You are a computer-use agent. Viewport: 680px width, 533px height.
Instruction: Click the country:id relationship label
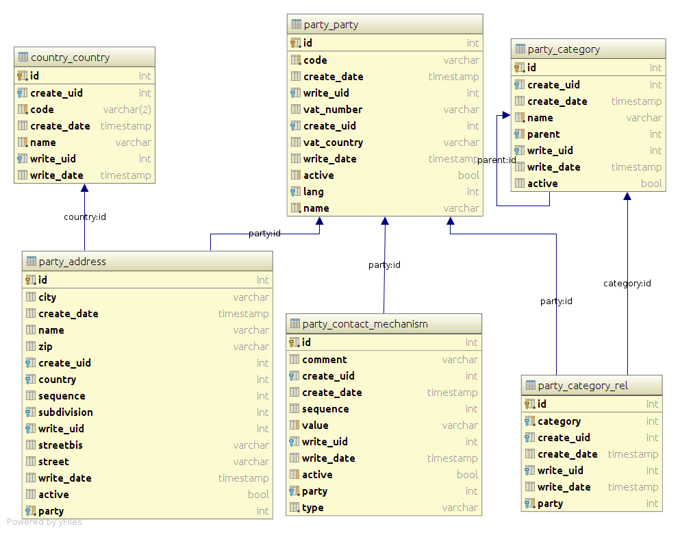(x=84, y=217)
